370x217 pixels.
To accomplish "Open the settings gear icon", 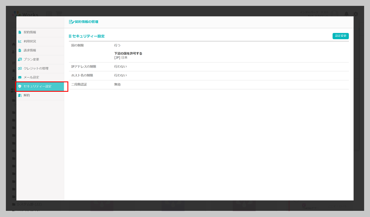I will pos(356,14).
